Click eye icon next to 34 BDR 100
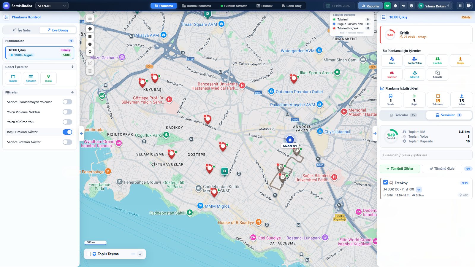The height and width of the screenshot is (267, 475). click(419, 189)
